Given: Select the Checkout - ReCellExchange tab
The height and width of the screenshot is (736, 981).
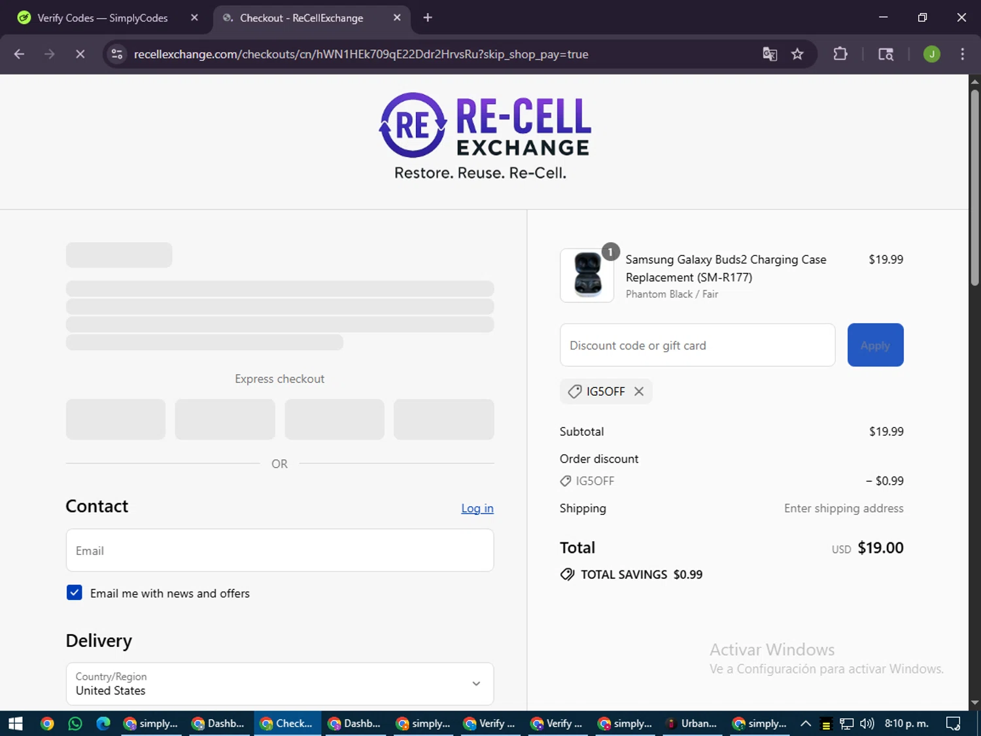Looking at the screenshot, I should 301,18.
